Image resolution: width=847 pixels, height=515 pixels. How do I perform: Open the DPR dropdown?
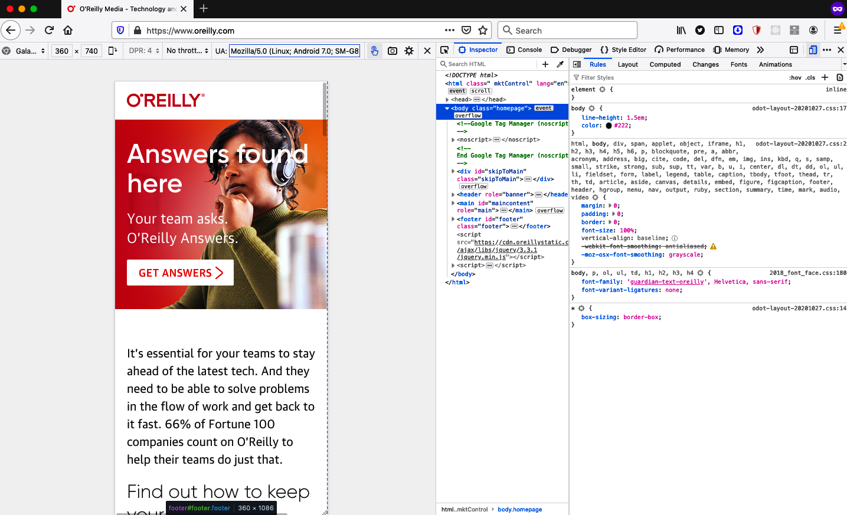[x=144, y=51]
